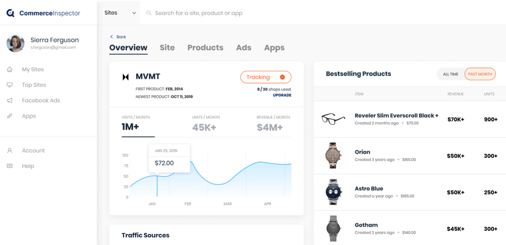The image size is (506, 245).
Task: Open Help in the sidebar
Action: [x=28, y=166]
